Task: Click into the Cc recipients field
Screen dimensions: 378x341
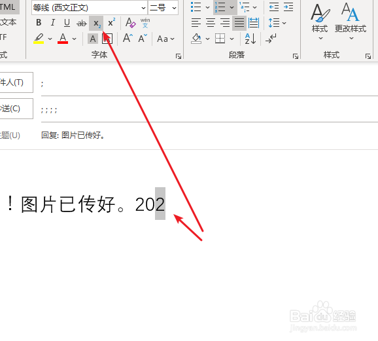Action: [x=209, y=110]
